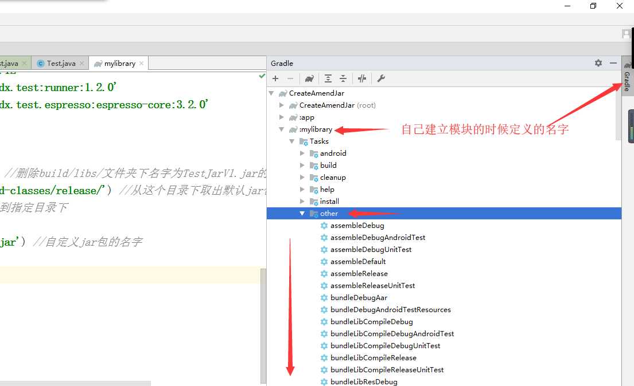Viewport: 634px width, 386px height.
Task: Select the :mylibrary tree item
Action: [316, 129]
